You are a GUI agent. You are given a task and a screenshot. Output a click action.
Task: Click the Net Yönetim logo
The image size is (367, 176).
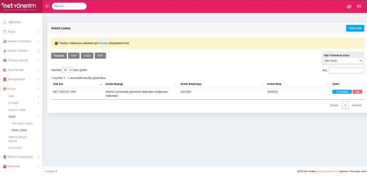[x=21, y=6]
